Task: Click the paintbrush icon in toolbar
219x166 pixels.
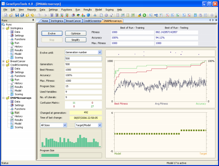Action: pos(139,15)
